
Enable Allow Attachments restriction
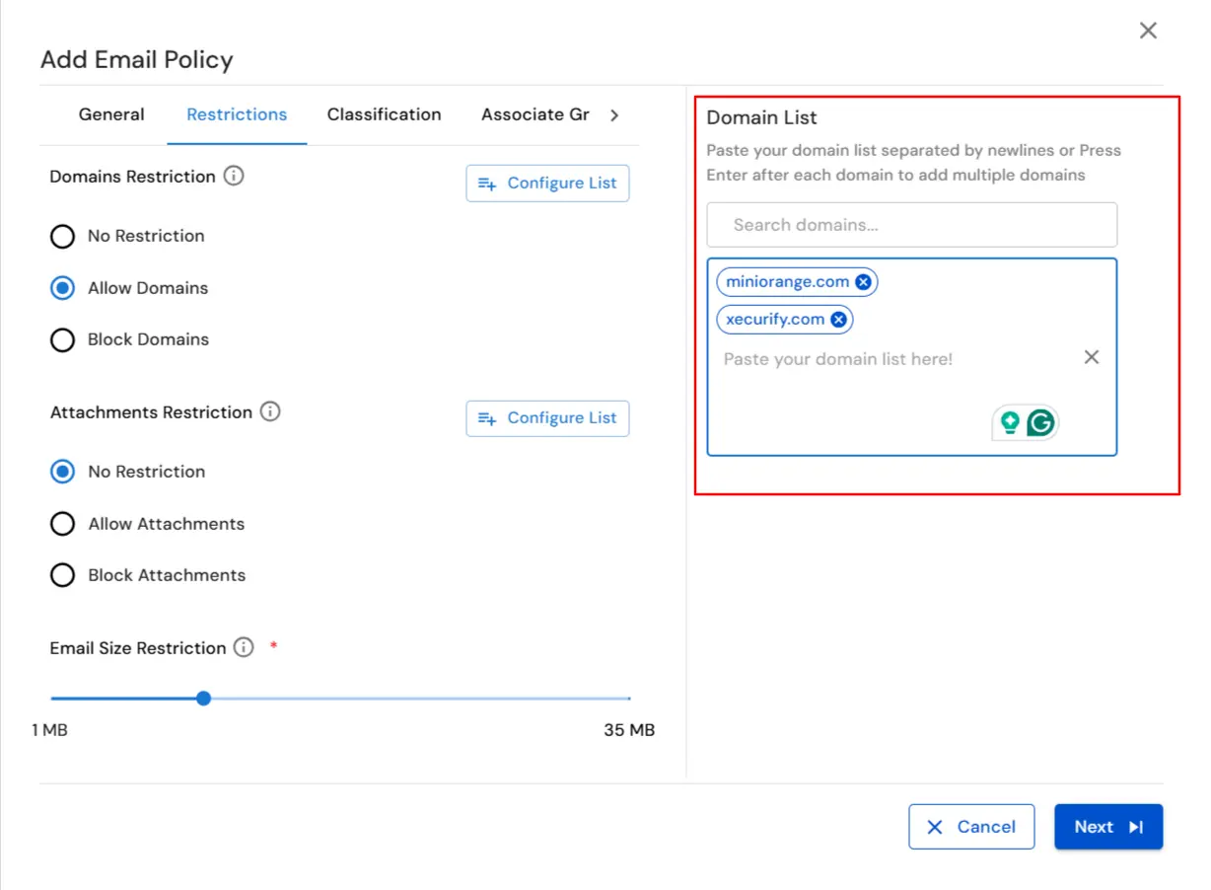coord(62,523)
